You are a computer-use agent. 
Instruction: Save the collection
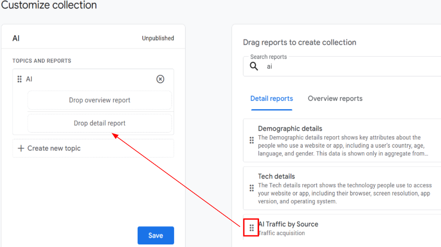[155, 235]
